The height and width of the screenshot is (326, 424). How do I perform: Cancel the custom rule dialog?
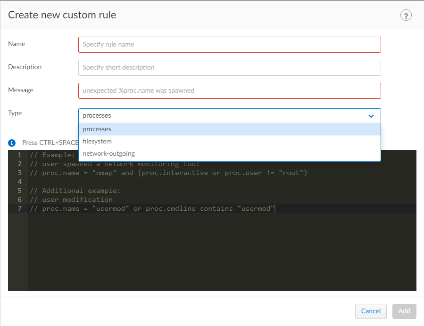[371, 311]
